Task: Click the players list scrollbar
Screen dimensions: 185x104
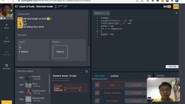Action: [x=49, y=84]
